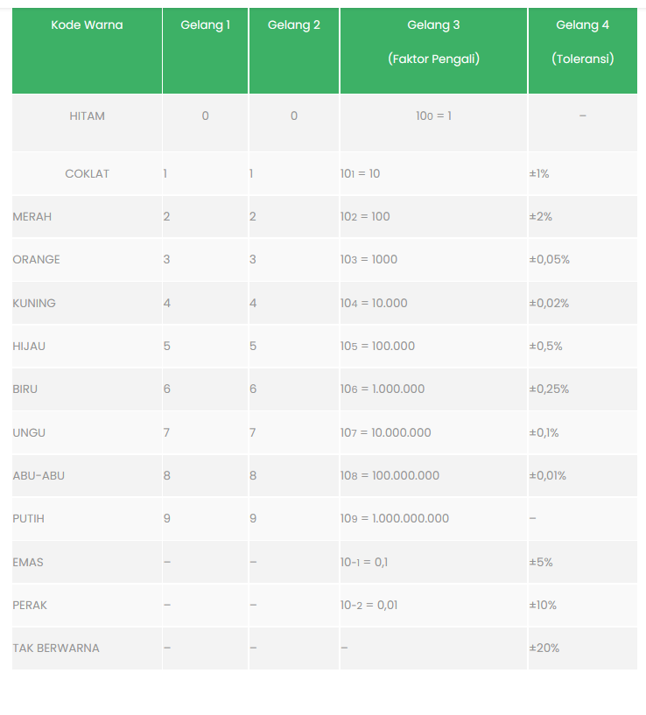
Task: Click the COKLAT color name cell
Action: [87, 174]
